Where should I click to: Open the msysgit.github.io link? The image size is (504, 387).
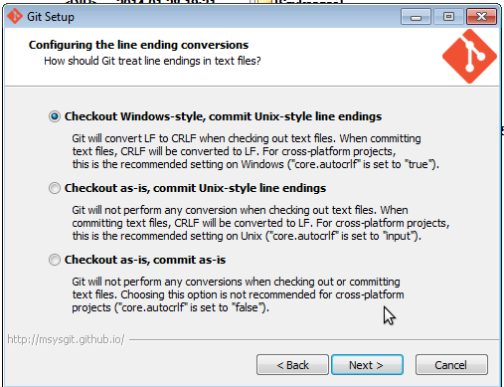(x=66, y=339)
